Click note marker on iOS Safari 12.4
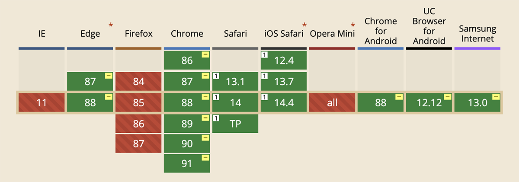 pyautogui.click(x=263, y=55)
